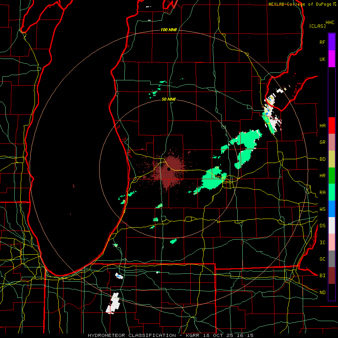Viewport: 338px width, 338px height.
Task: Click the 'DS' legend label
Action: tap(322, 226)
